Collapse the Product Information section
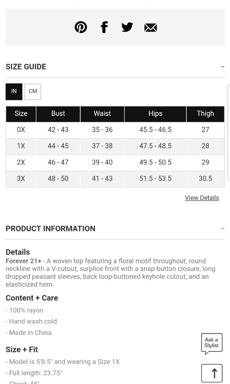 (223, 228)
